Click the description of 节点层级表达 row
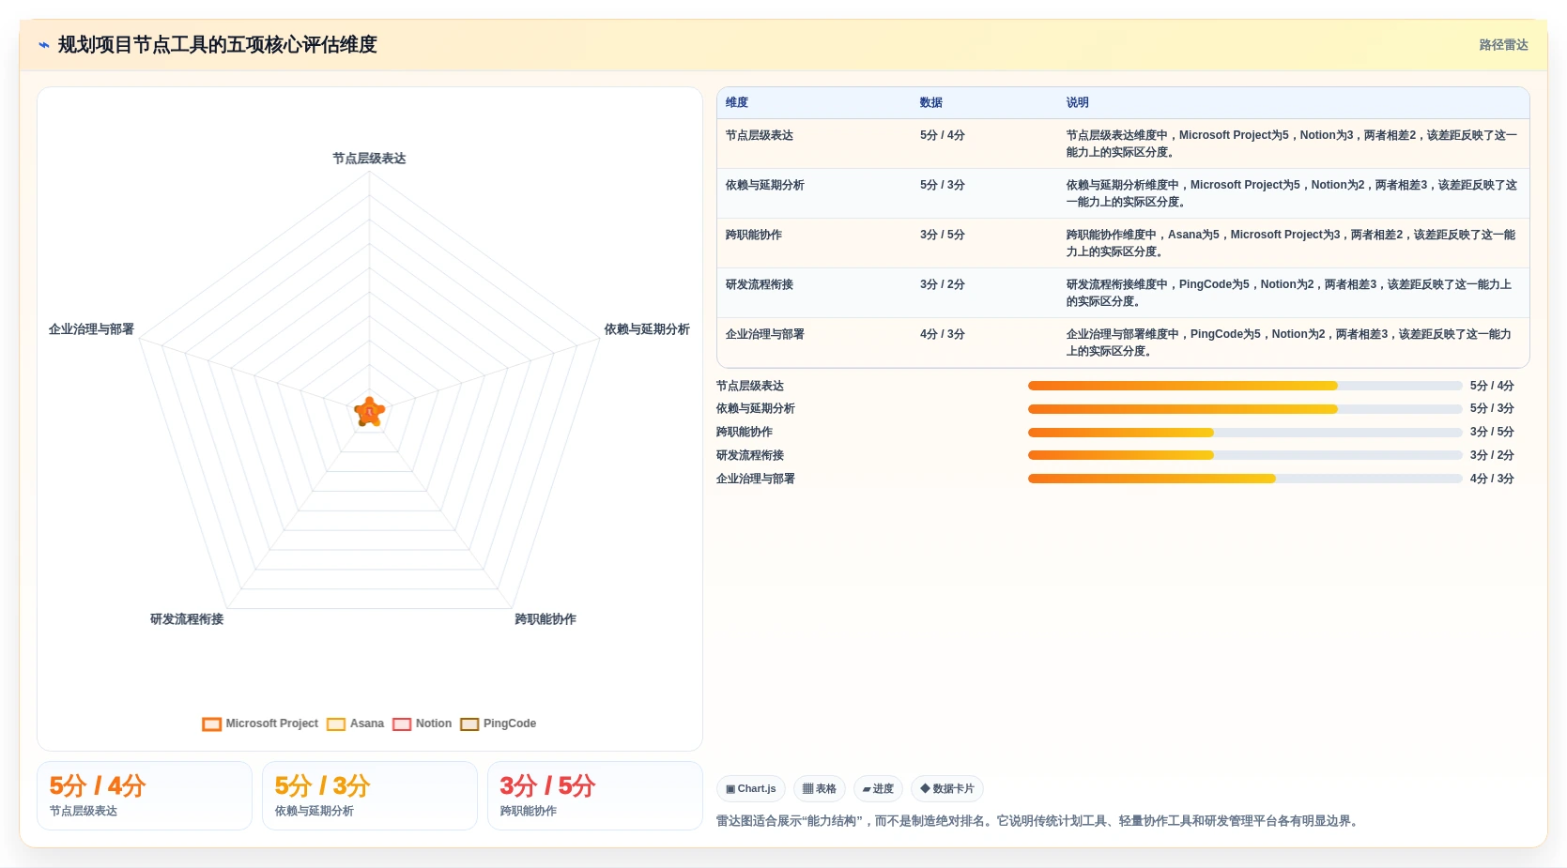 [1292, 144]
